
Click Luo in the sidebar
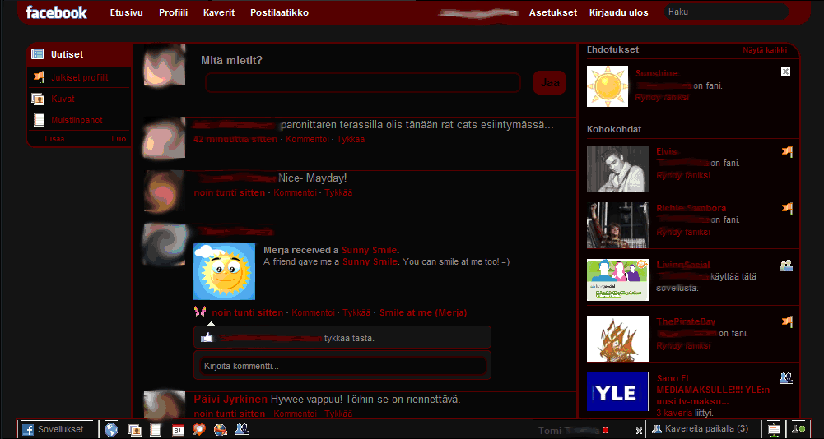pyautogui.click(x=119, y=139)
